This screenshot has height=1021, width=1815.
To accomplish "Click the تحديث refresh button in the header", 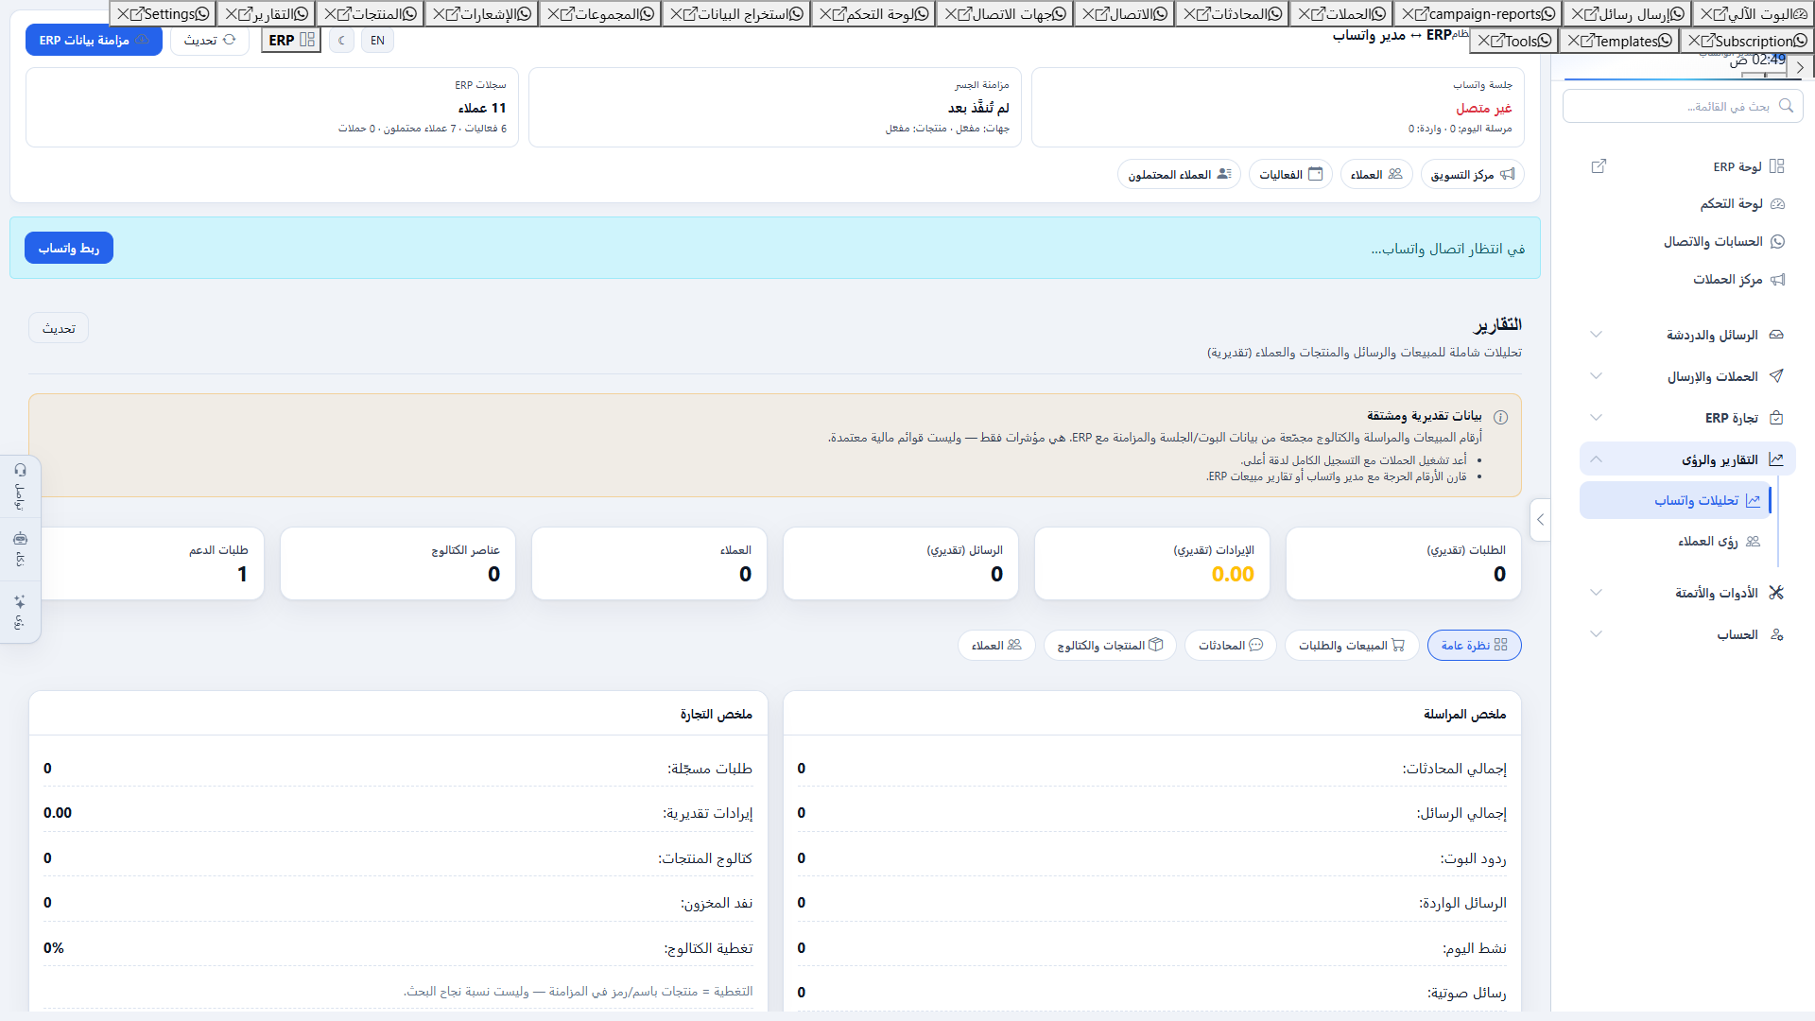I will tap(210, 41).
